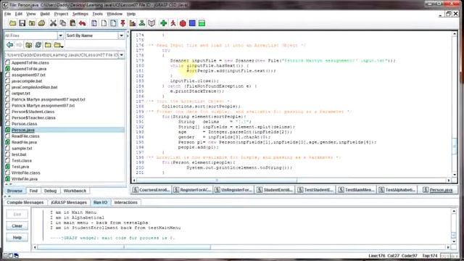Open the Settings menu
The width and height of the screenshot is (464, 261).
[80, 14]
